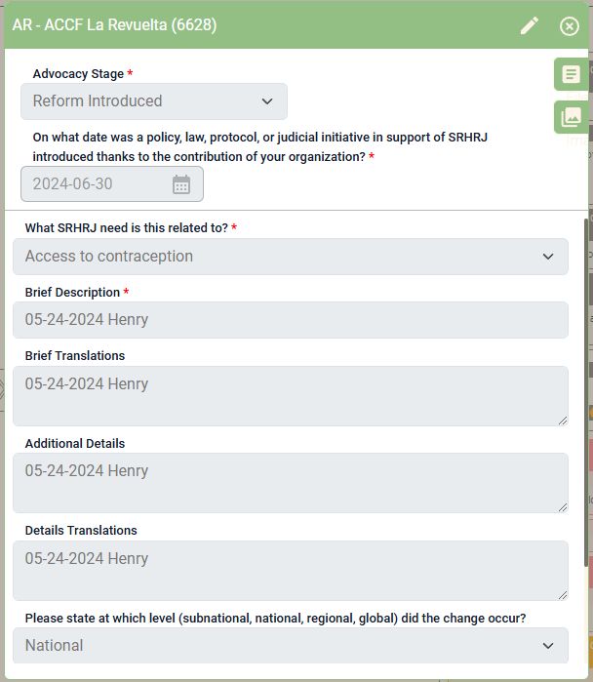
Task: Click into the Brief Translations text area
Action: coord(291,396)
